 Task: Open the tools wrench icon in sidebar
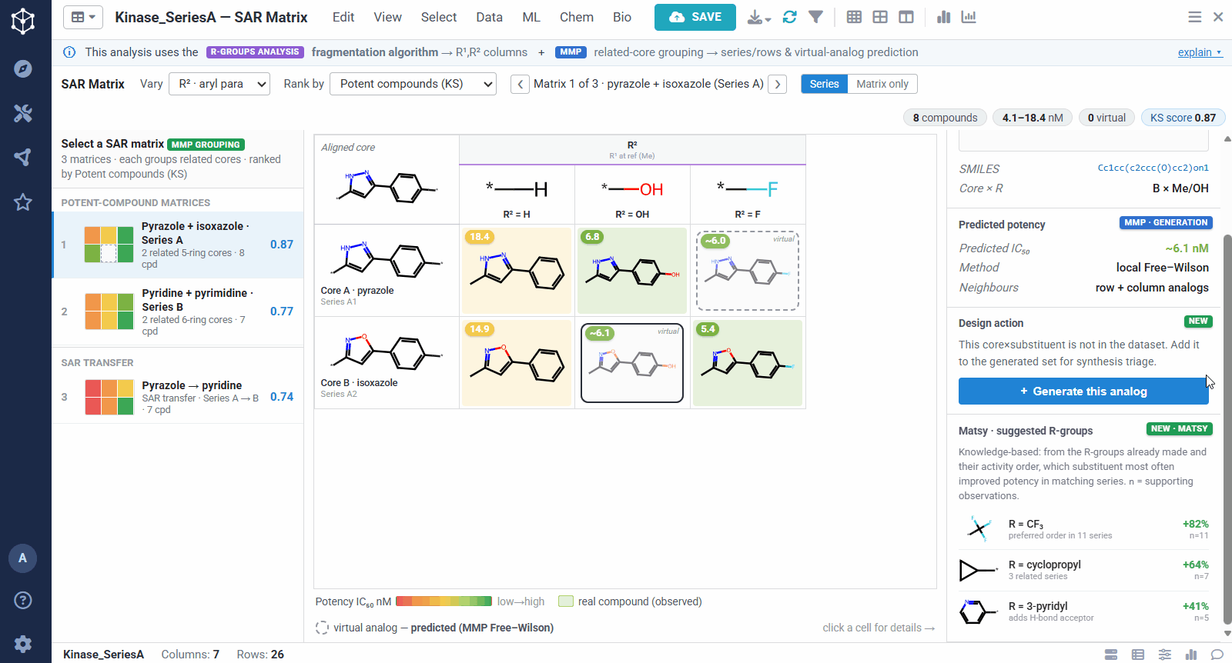23,113
